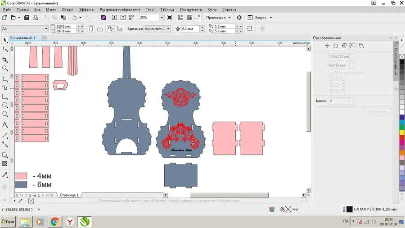This screenshot has width=405, height=228.
Task: Select the center anchor point
Action: pos(337,85)
